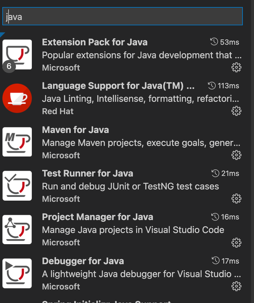This screenshot has height=303, width=254.
Task: Open the Extension Pack for Java gear menu
Action: (236, 67)
